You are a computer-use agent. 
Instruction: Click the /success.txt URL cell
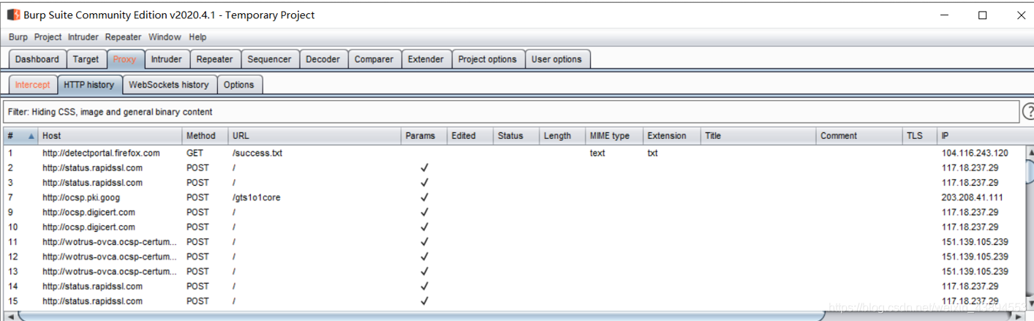(257, 154)
